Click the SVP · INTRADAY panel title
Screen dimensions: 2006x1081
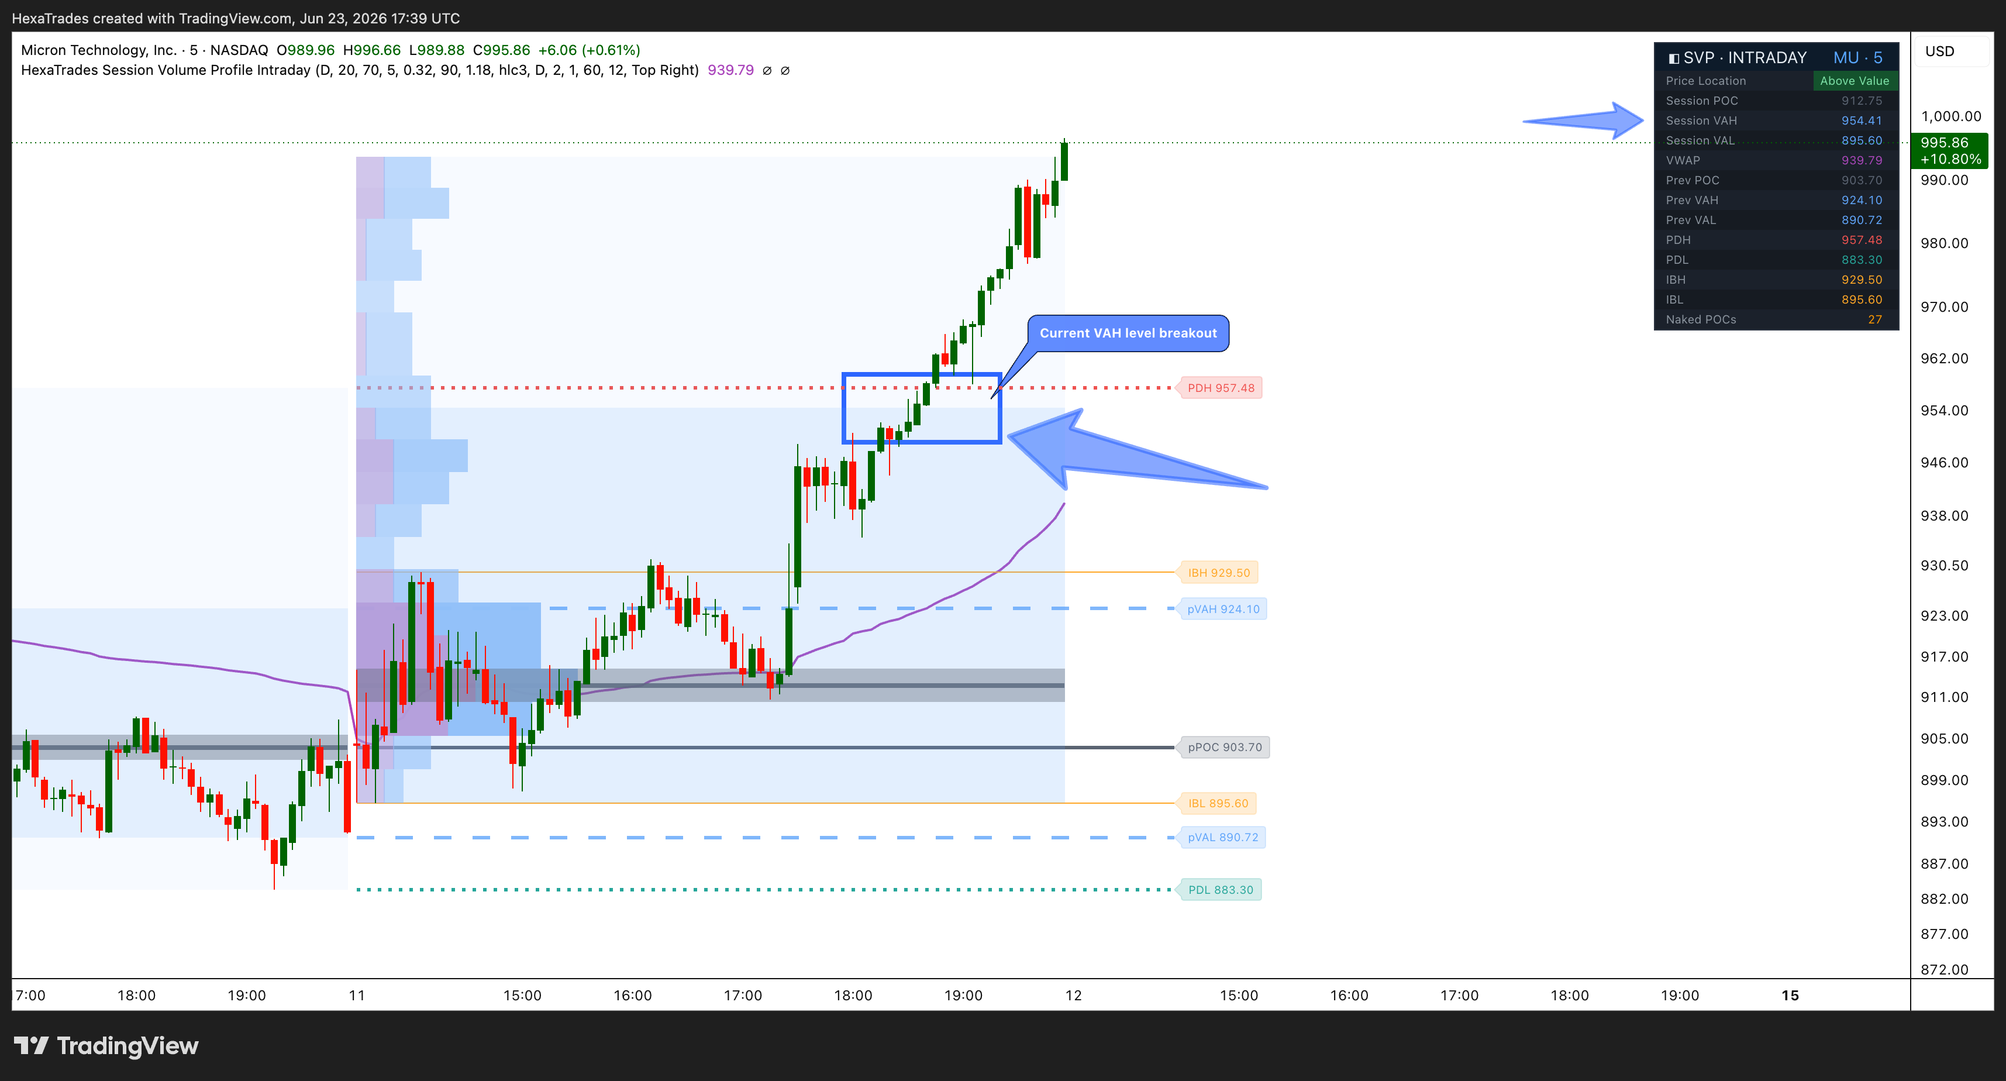(x=1745, y=58)
